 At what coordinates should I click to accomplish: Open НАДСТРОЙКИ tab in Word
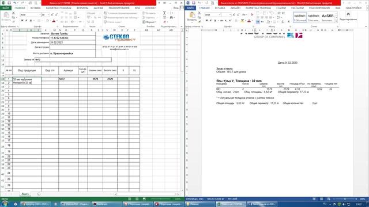(353, 8)
